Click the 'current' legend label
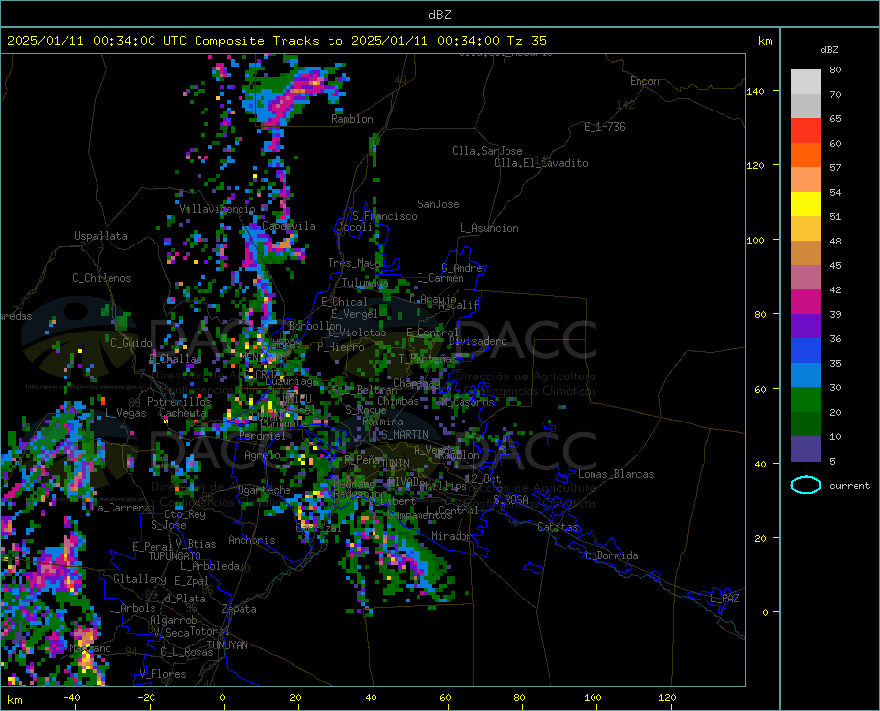This screenshot has height=711, width=880. (x=850, y=486)
